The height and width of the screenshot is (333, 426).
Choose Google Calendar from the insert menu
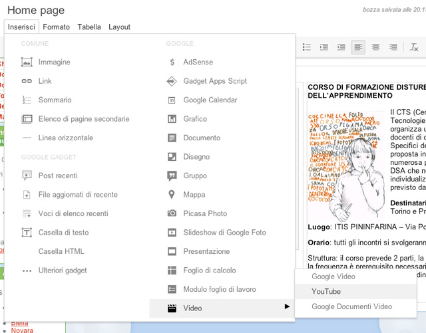click(x=210, y=100)
